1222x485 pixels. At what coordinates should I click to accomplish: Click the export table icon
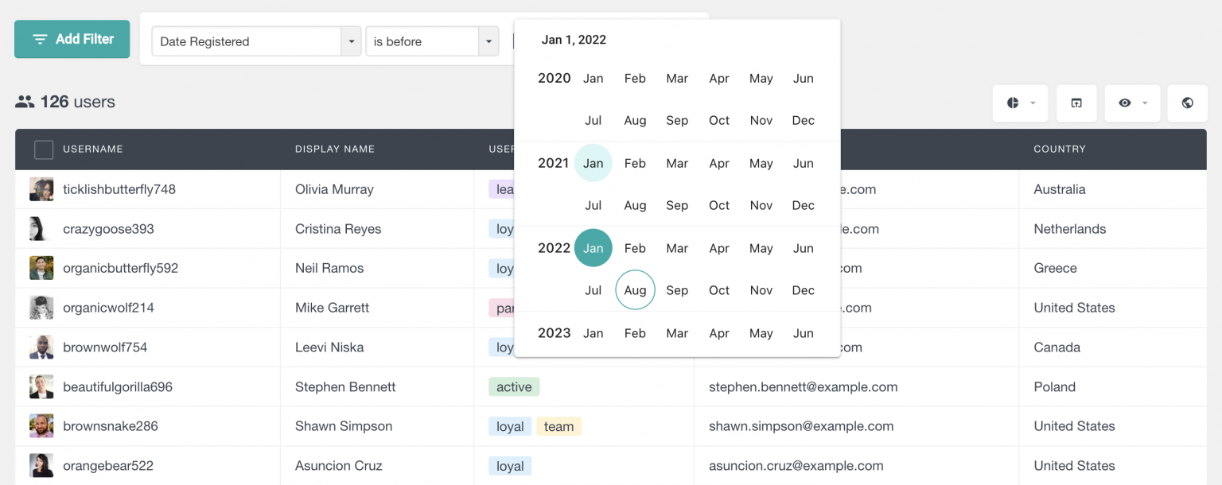pyautogui.click(x=1076, y=103)
